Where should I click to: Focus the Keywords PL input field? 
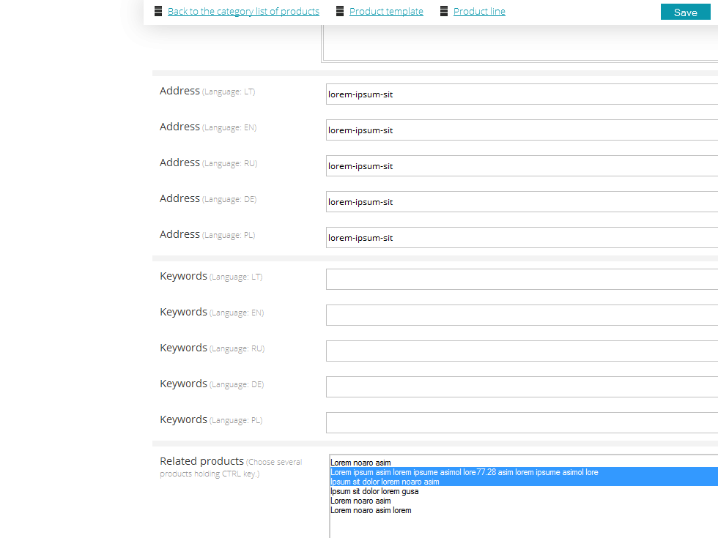click(x=522, y=423)
